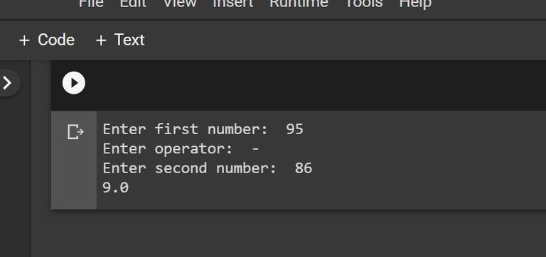Add a new code cell with + Code
The height and width of the screenshot is (257, 546).
[47, 40]
